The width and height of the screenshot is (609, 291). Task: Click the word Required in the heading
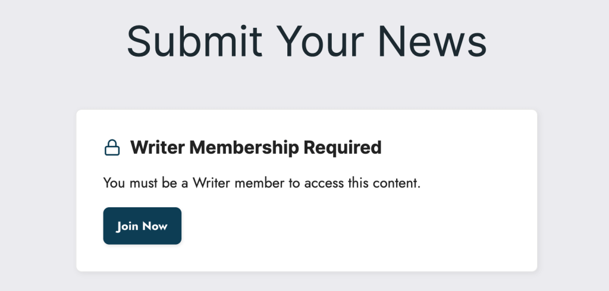[343, 148]
